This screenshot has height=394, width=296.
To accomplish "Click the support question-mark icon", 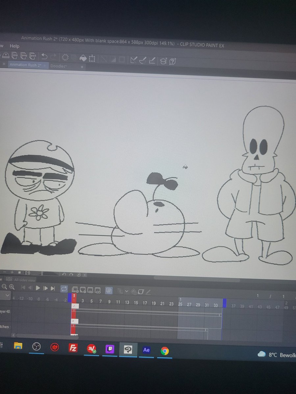I will pos(173,61).
